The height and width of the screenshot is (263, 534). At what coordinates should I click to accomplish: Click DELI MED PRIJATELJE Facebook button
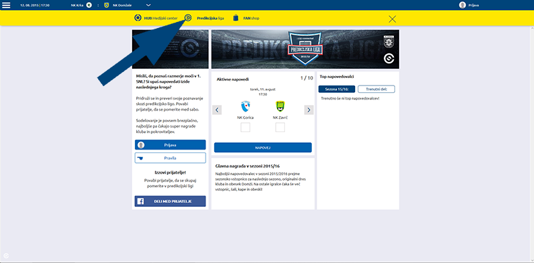[170, 202]
